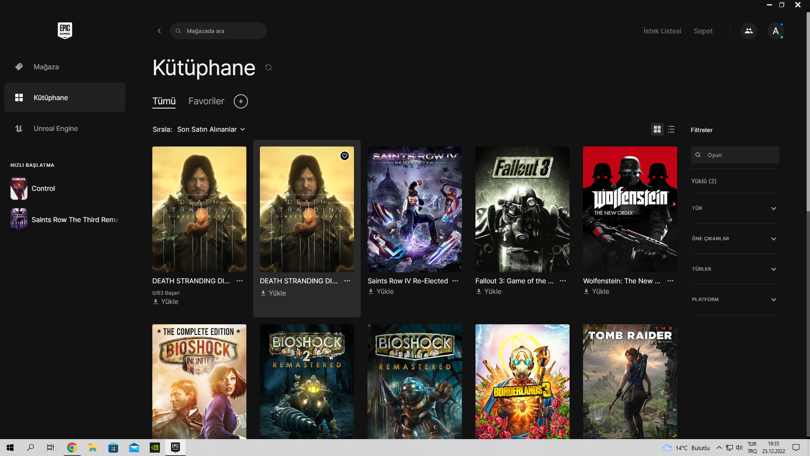Install Fallout 3 via Yükle

coord(489,291)
